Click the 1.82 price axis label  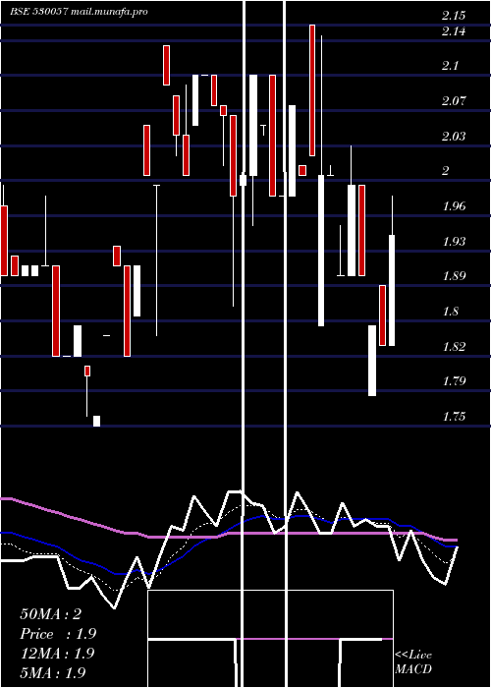[454, 346]
